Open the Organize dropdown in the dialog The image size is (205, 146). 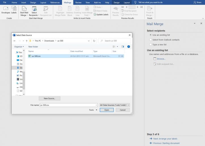[x=19, y=47]
